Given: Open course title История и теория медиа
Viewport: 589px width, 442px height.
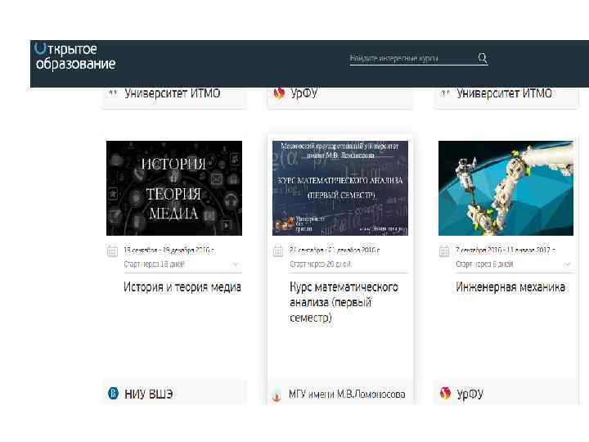Looking at the screenshot, I should tap(182, 287).
